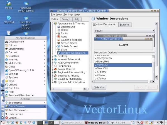Select V-NanoGUI in the theme list
167x125 pixels.
tap(123, 68)
